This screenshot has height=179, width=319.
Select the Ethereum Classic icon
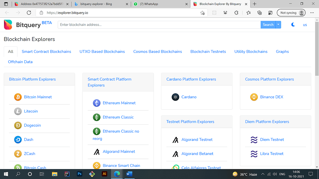[x=97, y=117]
